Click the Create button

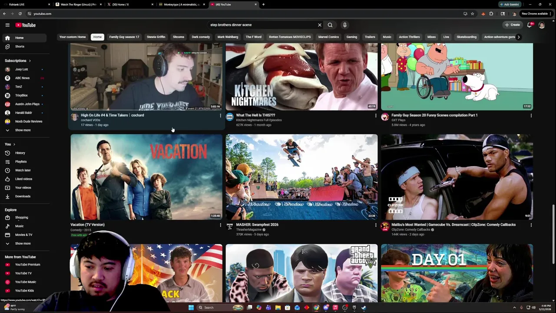(x=512, y=25)
